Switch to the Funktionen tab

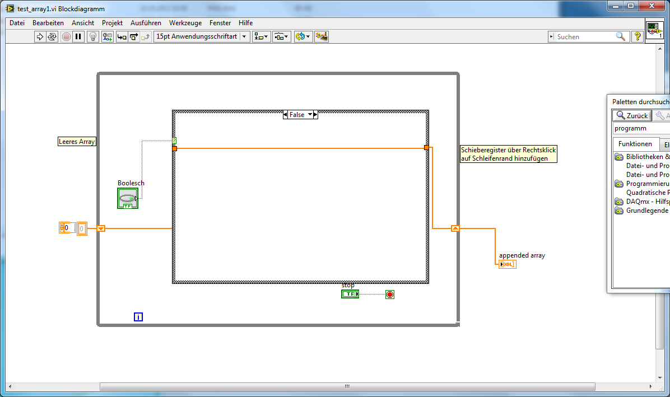pos(635,144)
